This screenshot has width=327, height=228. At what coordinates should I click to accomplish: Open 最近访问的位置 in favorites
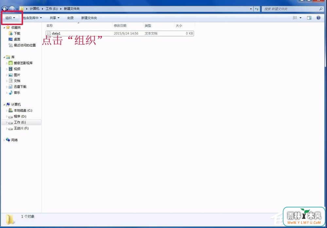pyautogui.click(x=25, y=45)
